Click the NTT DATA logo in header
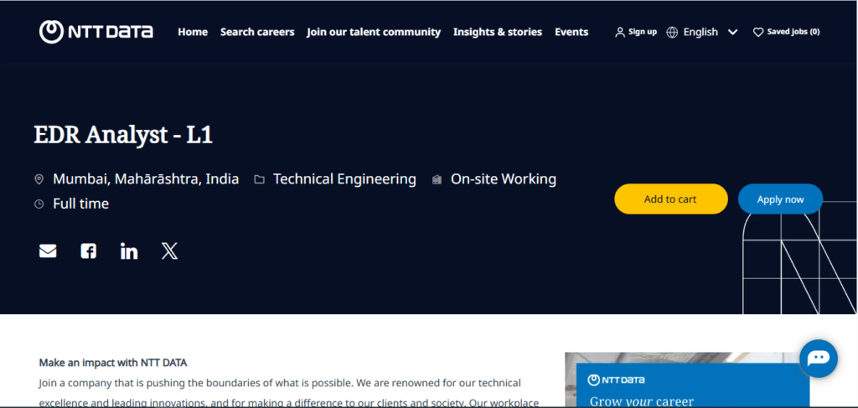Screen dimensions: 858x408 [x=96, y=32]
